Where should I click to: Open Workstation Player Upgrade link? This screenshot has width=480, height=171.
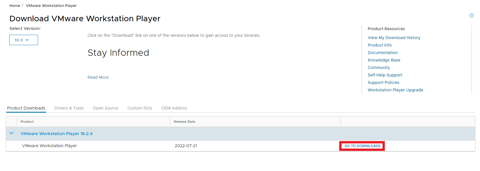[x=395, y=90]
